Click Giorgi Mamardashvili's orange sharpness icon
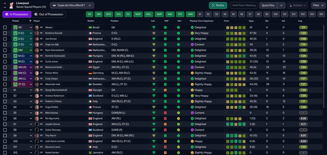Screen dimensions: 327x155 (x=165, y=90)
